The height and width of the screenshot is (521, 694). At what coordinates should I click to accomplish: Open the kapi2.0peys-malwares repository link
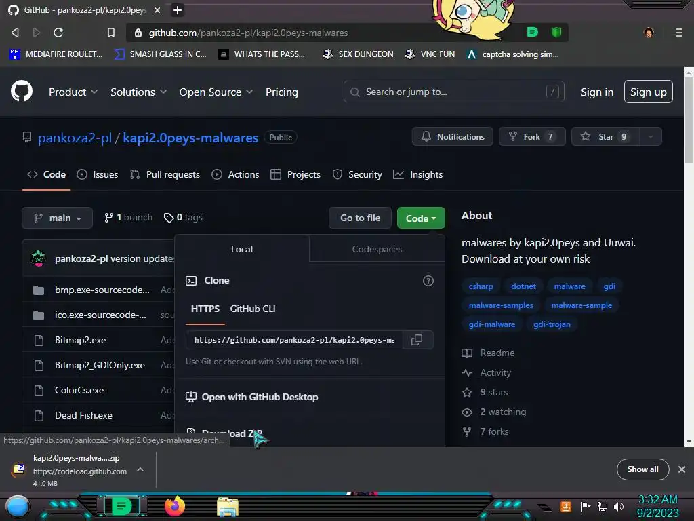190,138
